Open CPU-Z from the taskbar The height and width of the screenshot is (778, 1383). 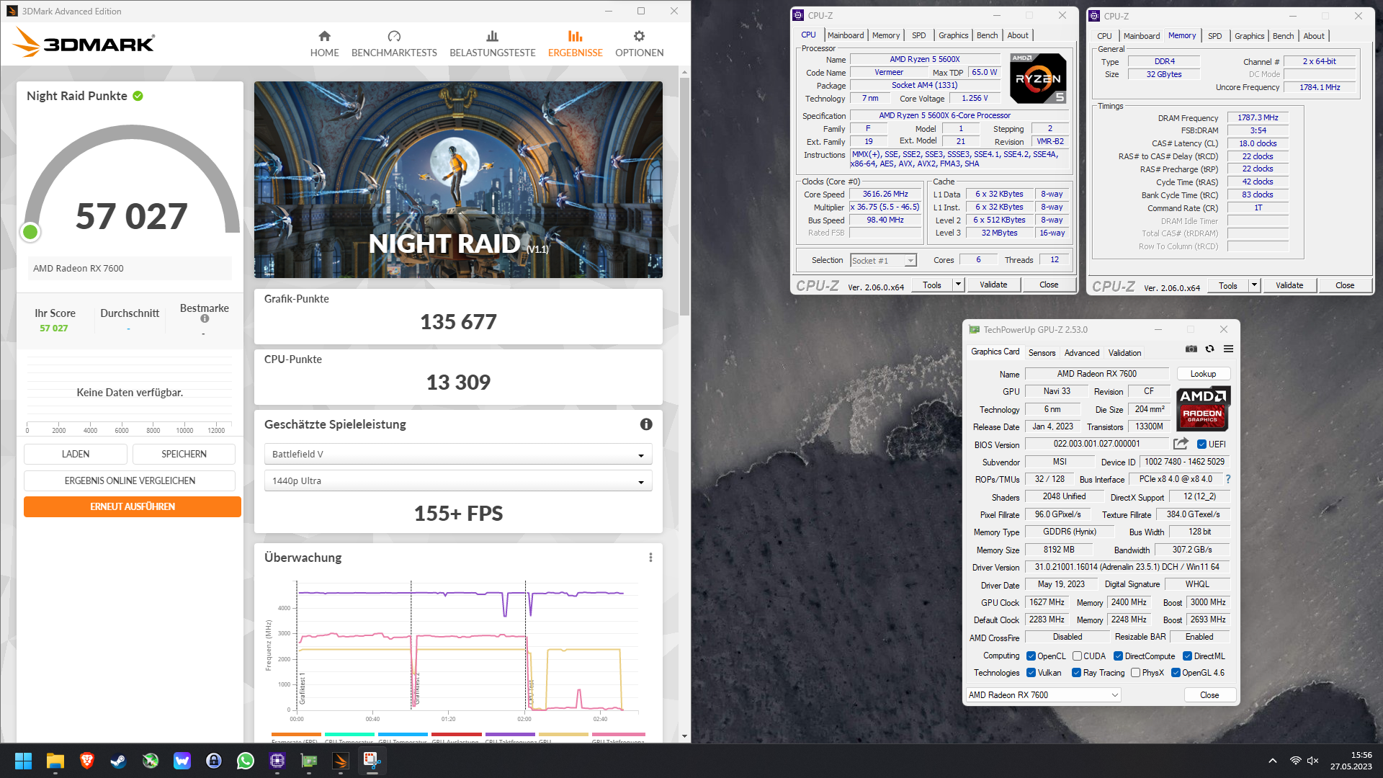[x=277, y=761]
